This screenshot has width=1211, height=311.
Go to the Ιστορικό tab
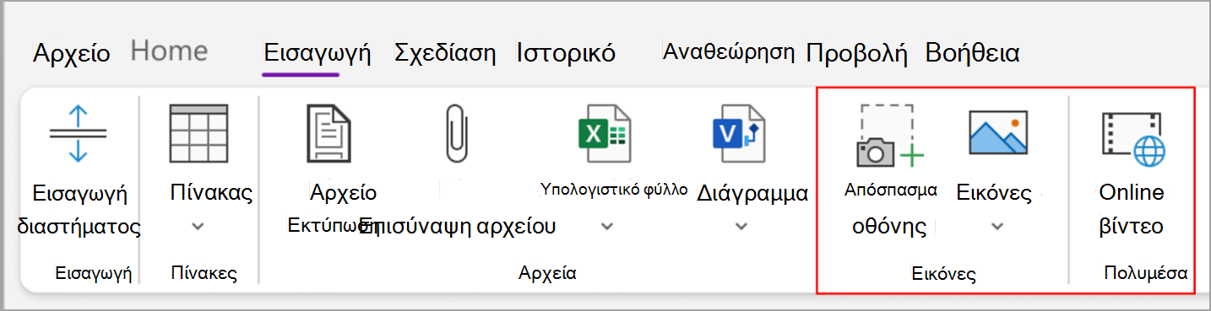[x=566, y=54]
